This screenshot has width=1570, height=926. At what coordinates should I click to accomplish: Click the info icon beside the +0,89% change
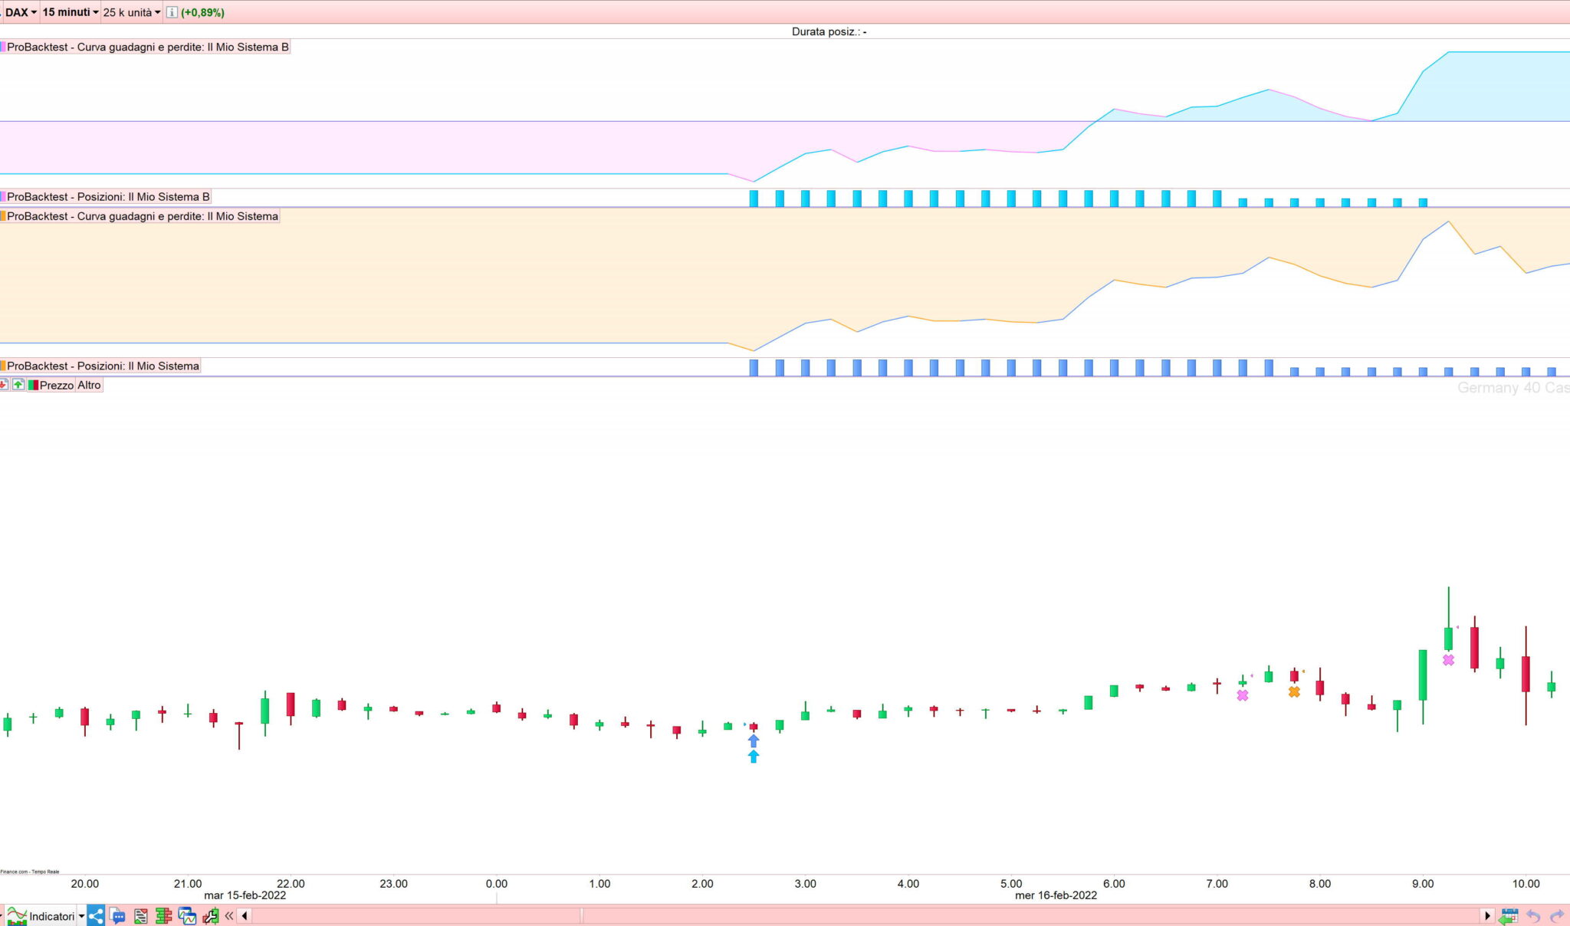tap(172, 12)
